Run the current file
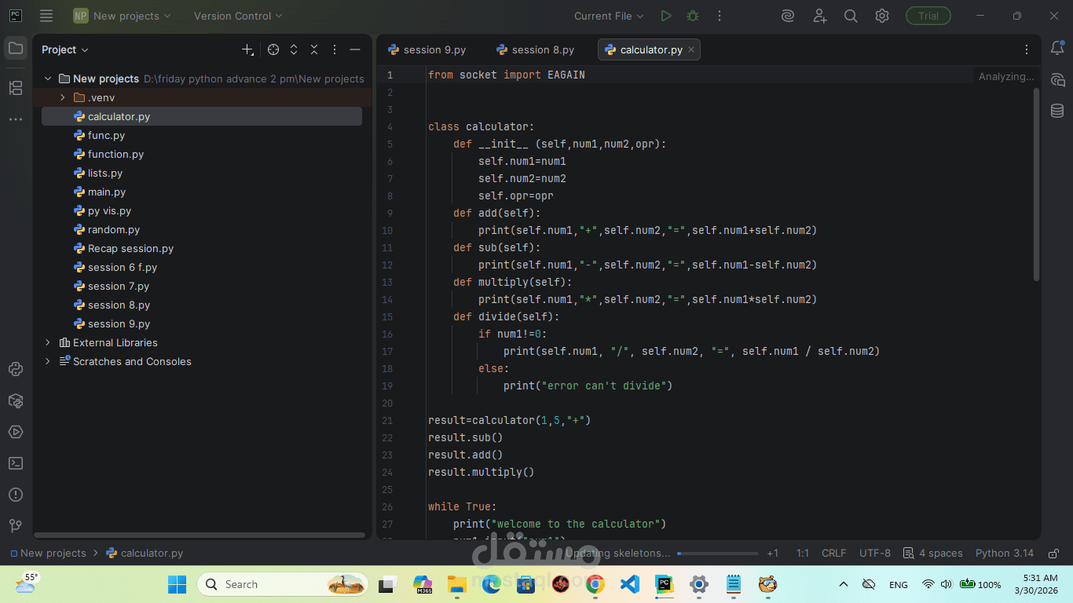The height and width of the screenshot is (603, 1073). 666,16
